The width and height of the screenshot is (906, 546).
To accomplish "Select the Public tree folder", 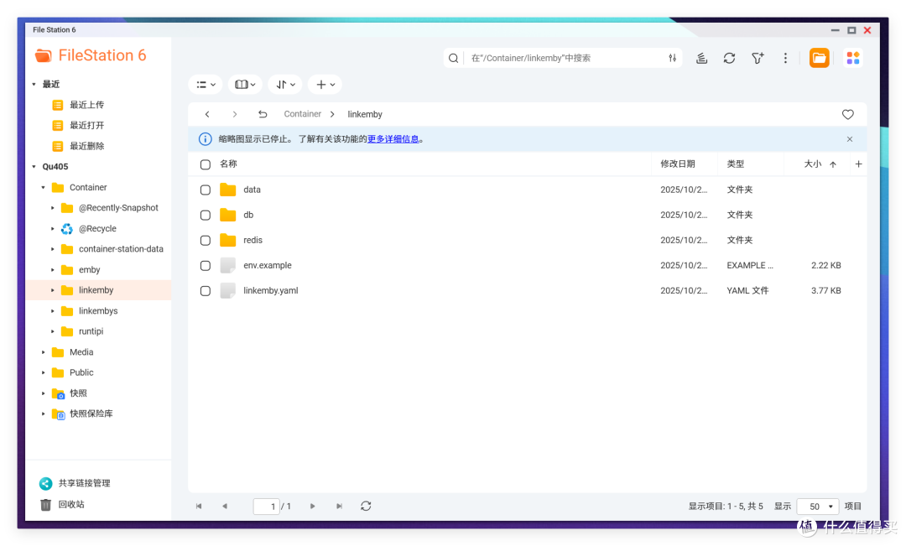I will coord(81,372).
